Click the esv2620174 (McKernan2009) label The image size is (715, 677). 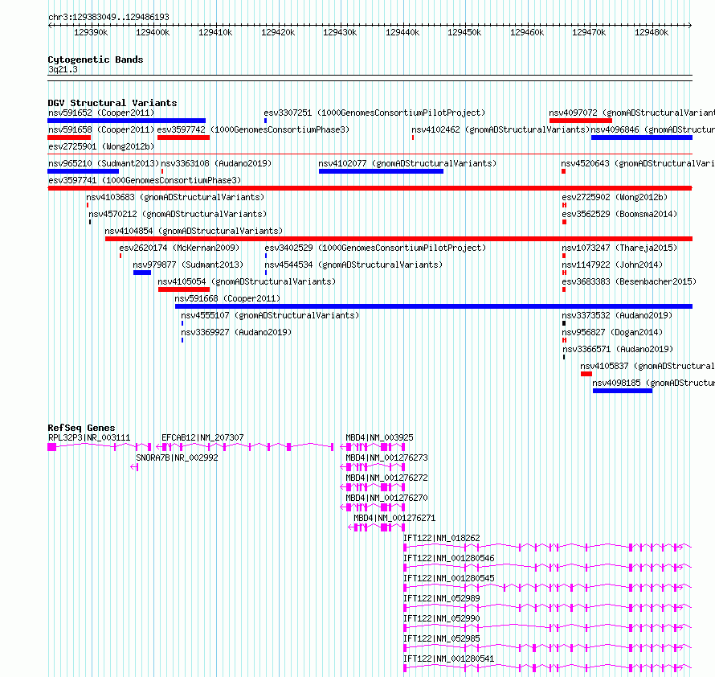point(179,248)
